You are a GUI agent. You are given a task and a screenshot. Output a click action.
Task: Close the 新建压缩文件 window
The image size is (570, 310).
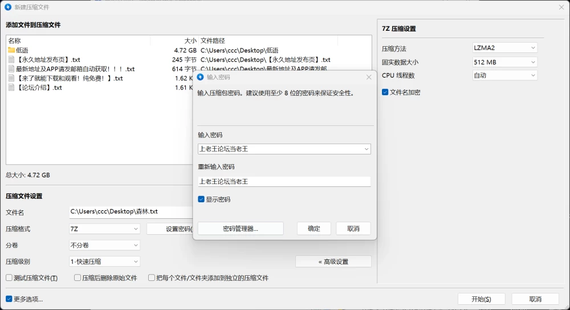pyautogui.click(x=561, y=7)
